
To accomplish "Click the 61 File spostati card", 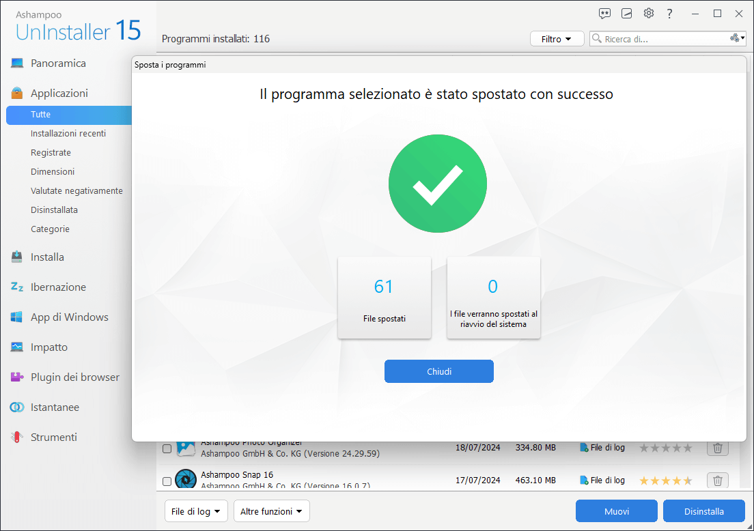I will tap(385, 298).
